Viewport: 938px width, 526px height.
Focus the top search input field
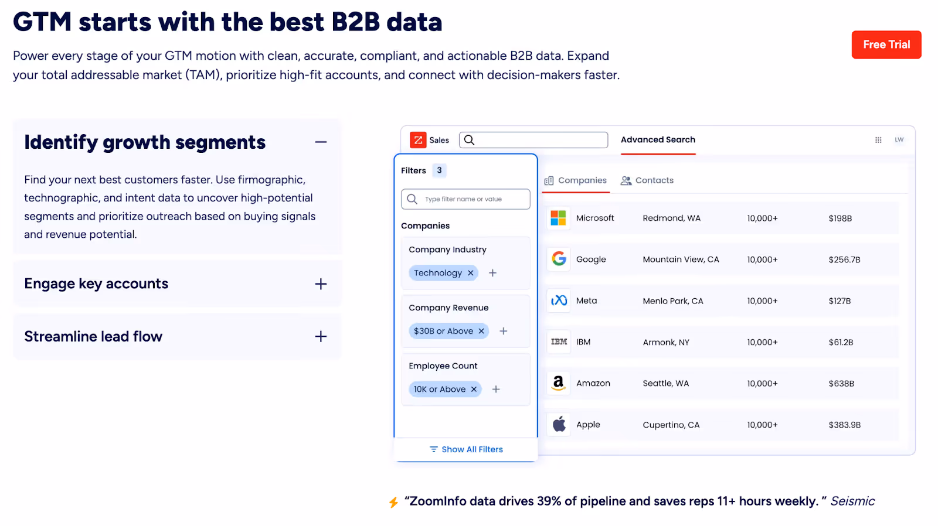[x=533, y=140]
